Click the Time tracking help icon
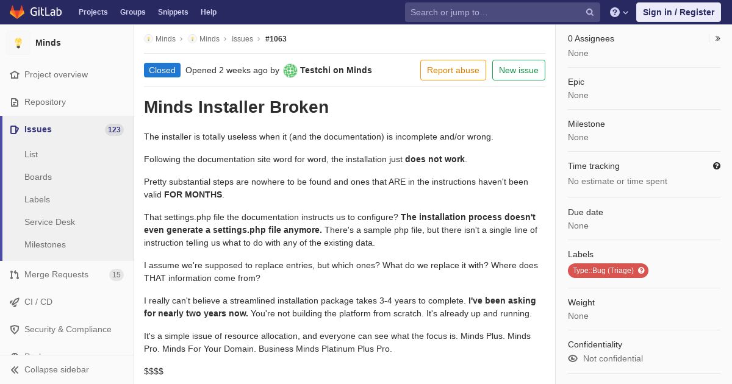 tap(717, 166)
